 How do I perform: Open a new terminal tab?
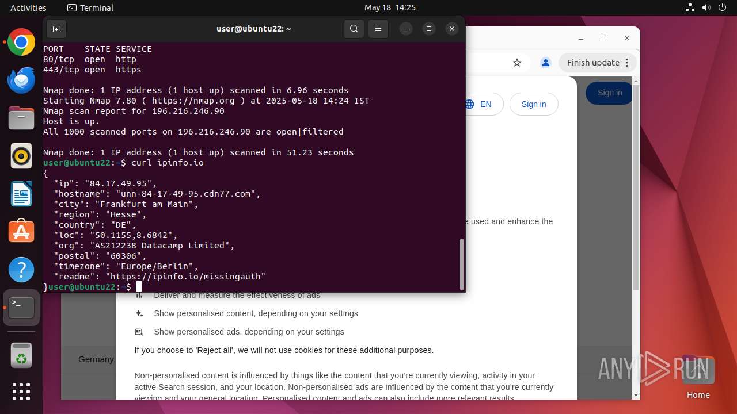[56, 29]
